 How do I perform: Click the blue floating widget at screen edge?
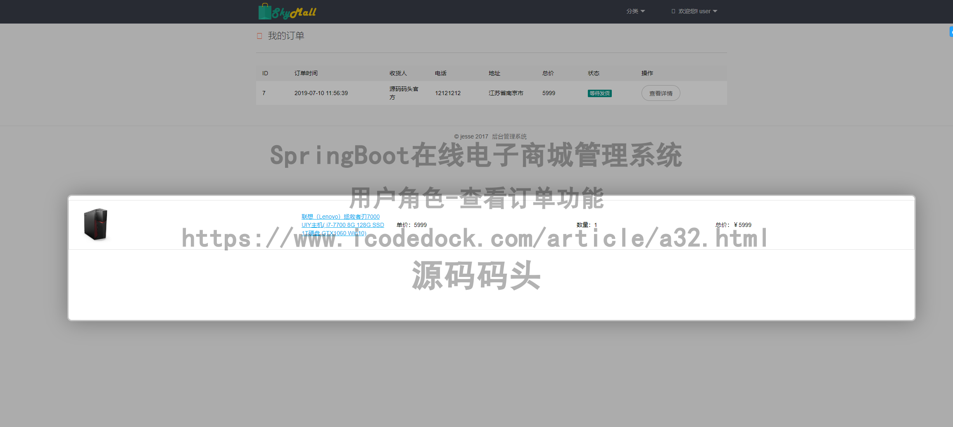951,32
